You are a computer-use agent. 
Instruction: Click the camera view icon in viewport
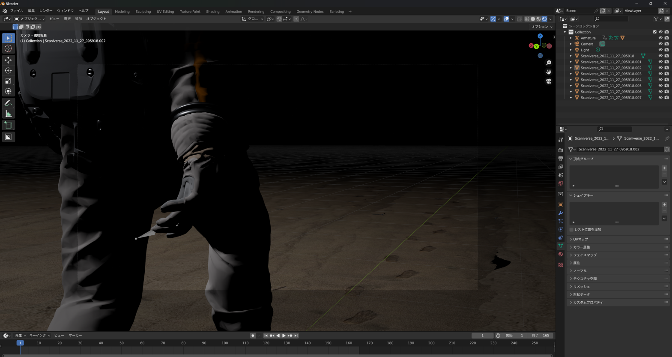click(549, 81)
